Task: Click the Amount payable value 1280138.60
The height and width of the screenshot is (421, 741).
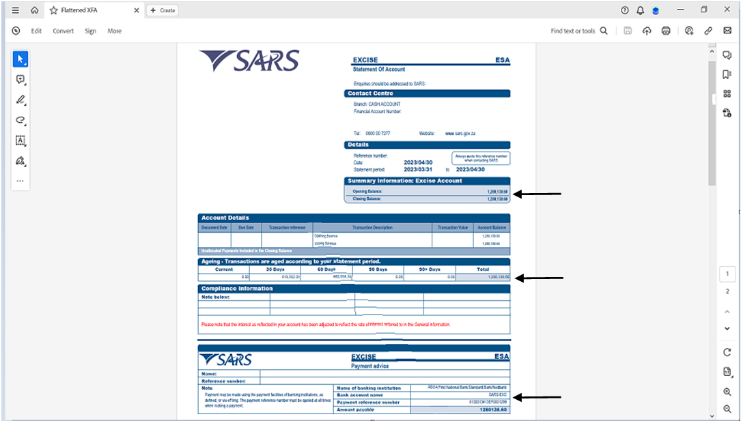Action: click(x=494, y=409)
